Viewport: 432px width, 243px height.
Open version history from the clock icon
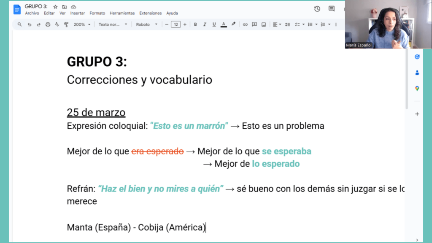coord(317,8)
